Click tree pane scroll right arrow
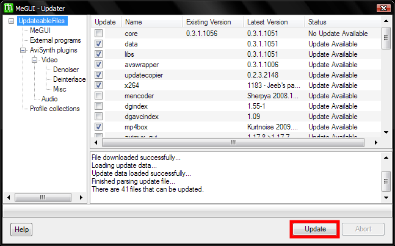 [x=81, y=197]
